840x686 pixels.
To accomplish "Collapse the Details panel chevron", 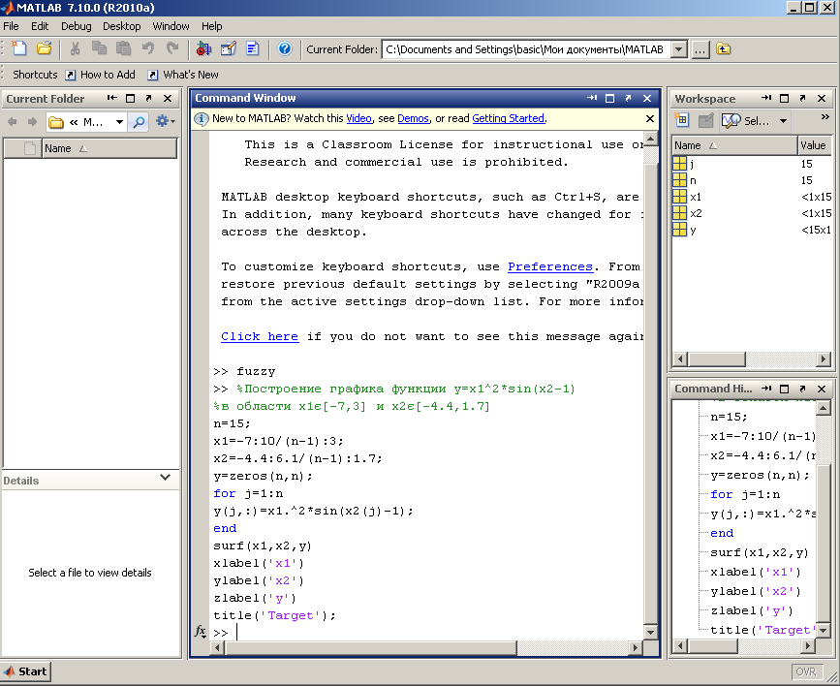I will [165, 477].
